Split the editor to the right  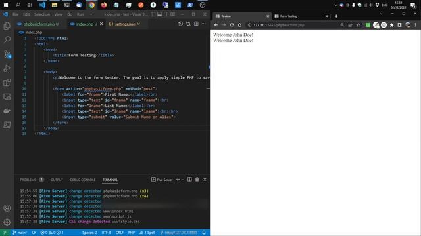click(x=196, y=24)
